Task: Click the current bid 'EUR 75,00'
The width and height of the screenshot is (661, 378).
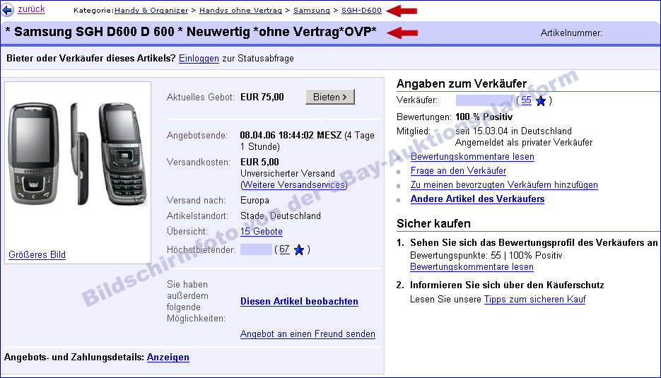Action: [262, 97]
